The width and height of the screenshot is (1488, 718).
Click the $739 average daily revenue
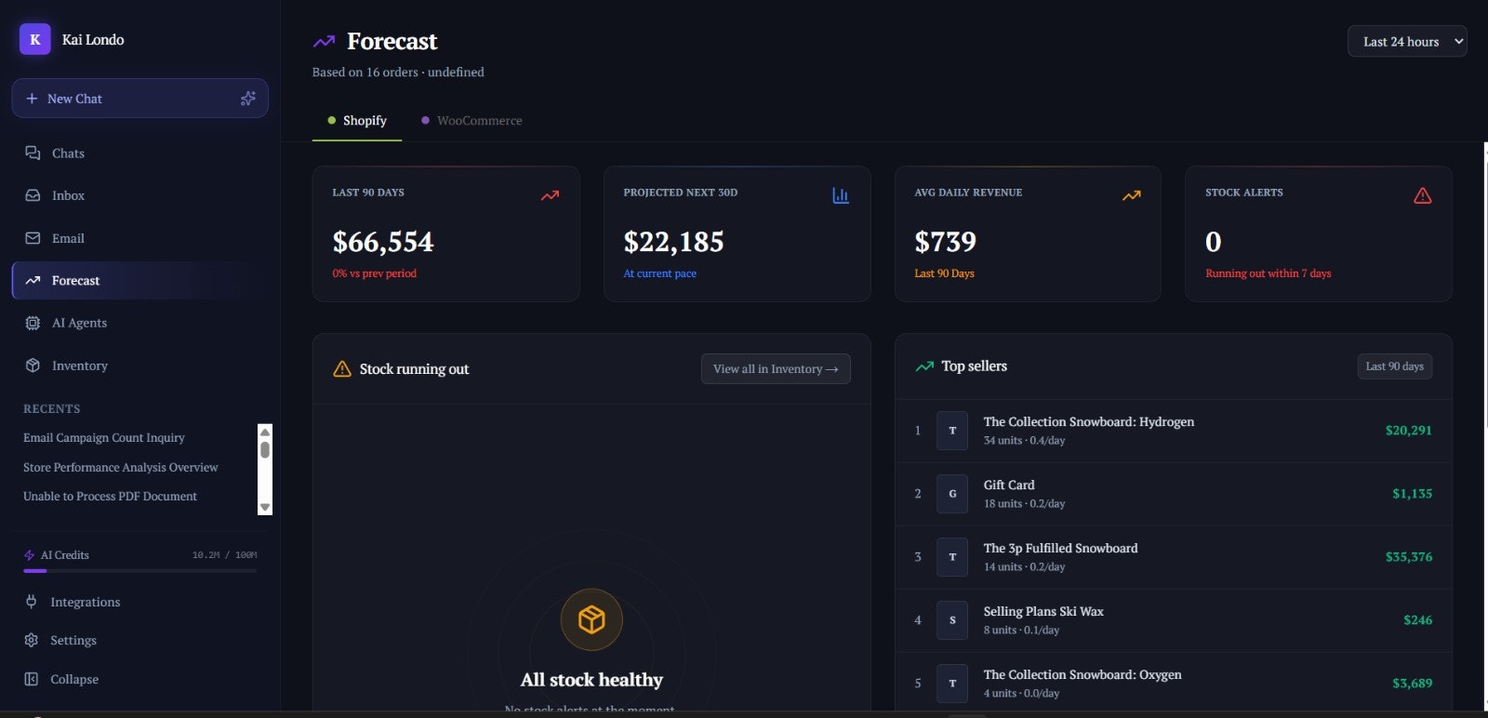[x=945, y=242]
